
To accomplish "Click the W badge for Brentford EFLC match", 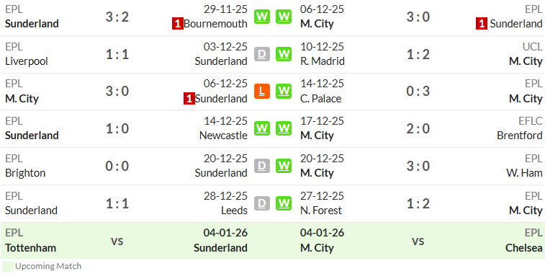I will 284,128.
